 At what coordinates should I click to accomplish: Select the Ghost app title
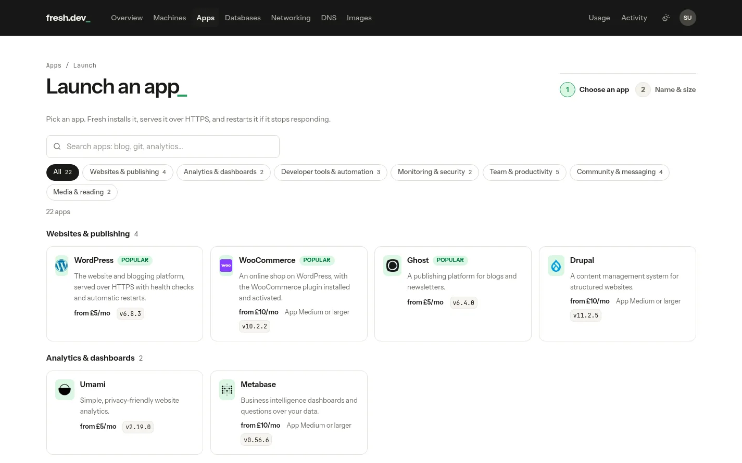coord(418,260)
